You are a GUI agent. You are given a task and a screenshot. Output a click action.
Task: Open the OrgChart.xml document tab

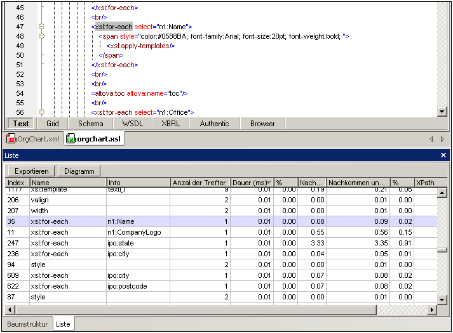pos(32,139)
